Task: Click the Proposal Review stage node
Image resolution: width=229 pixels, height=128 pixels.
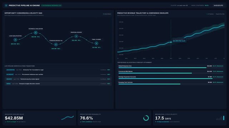Action: pos(76,36)
